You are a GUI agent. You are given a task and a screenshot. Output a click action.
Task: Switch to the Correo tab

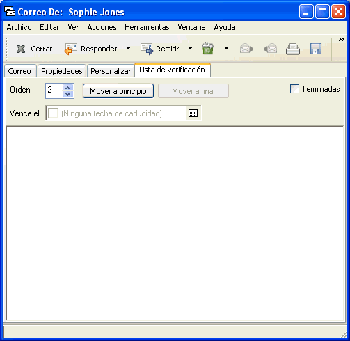[x=19, y=71]
